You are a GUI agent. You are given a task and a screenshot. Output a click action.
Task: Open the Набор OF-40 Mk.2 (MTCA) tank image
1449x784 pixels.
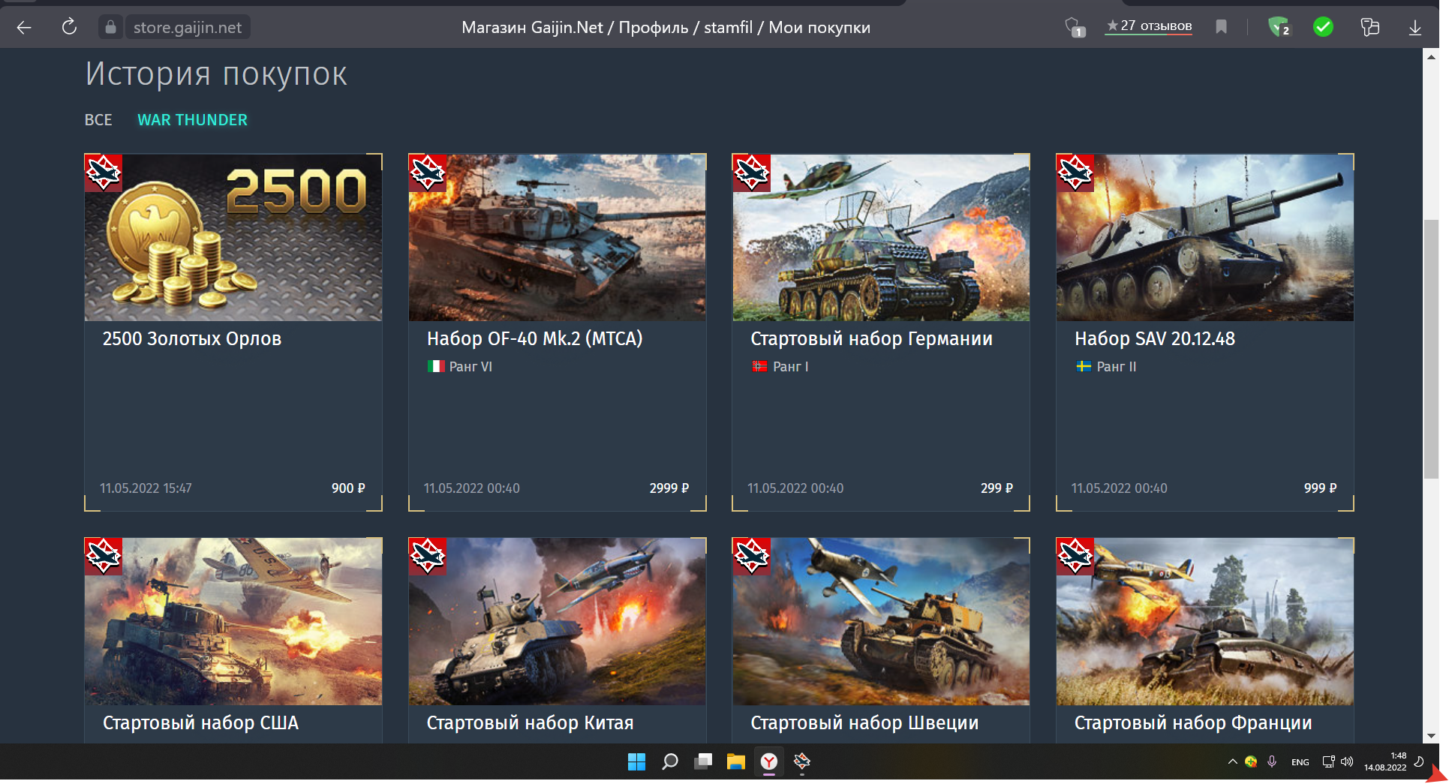[x=557, y=238]
